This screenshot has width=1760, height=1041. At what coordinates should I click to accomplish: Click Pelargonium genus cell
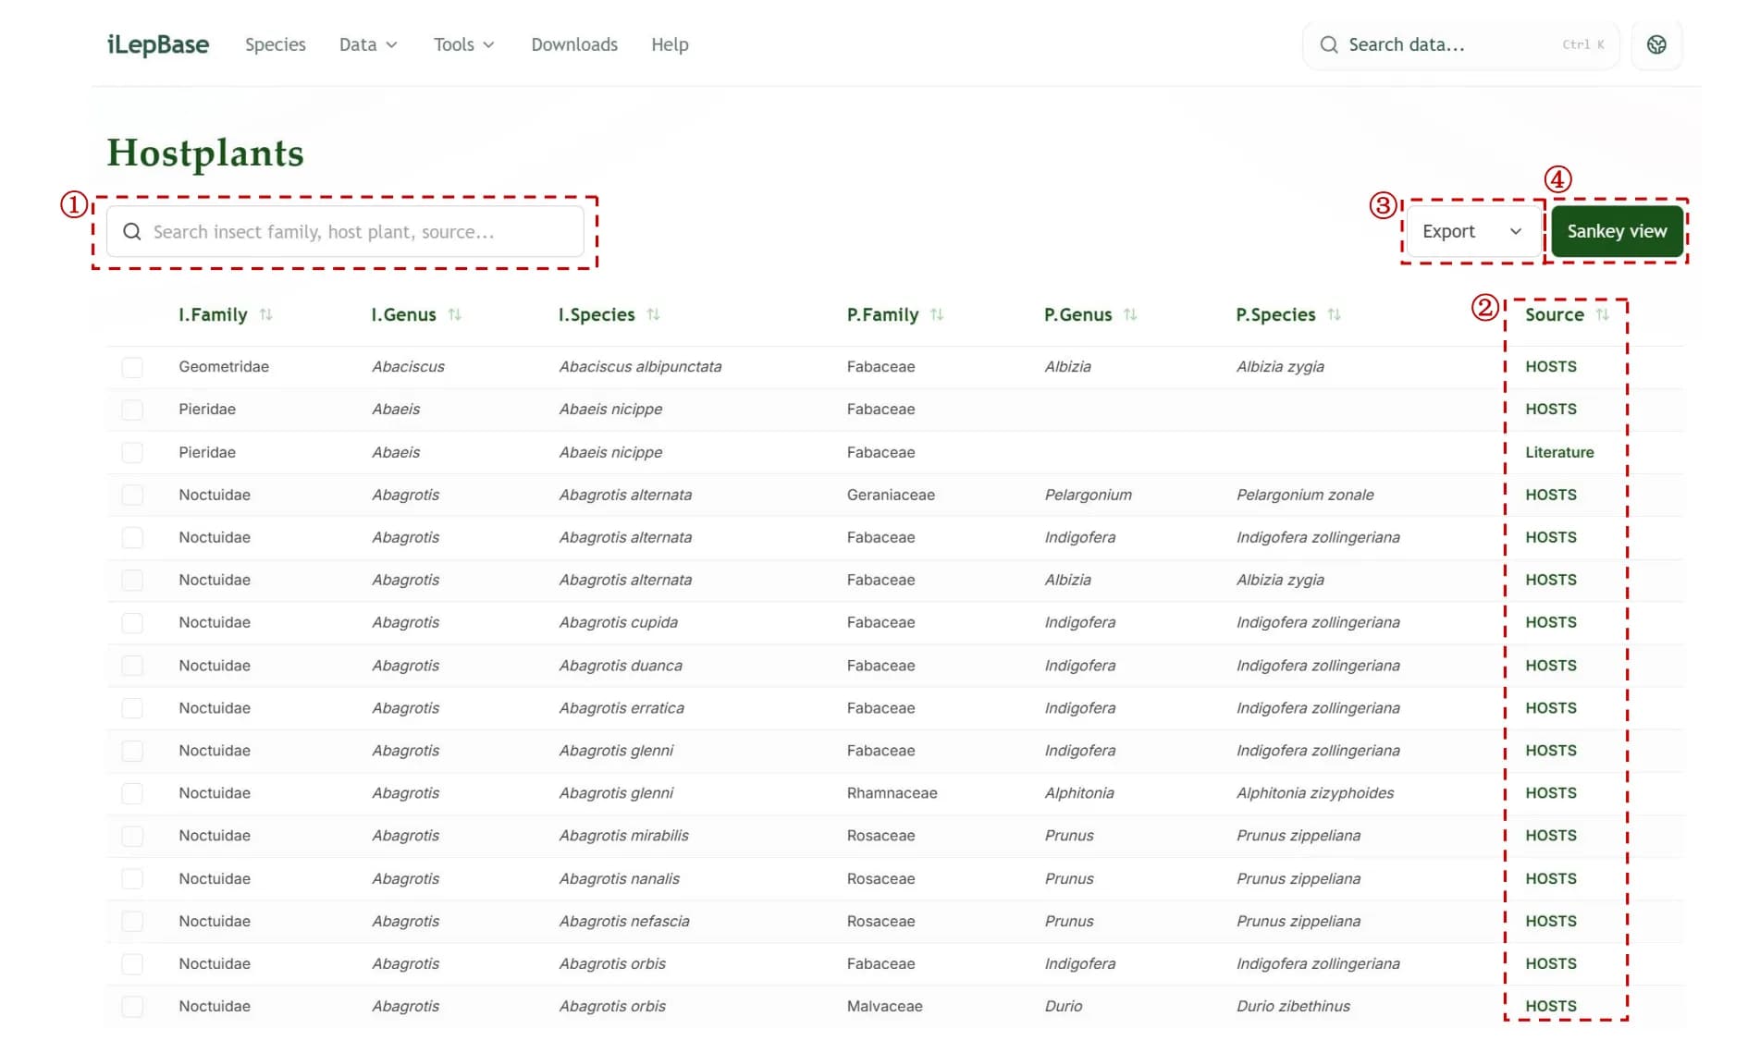(1088, 495)
